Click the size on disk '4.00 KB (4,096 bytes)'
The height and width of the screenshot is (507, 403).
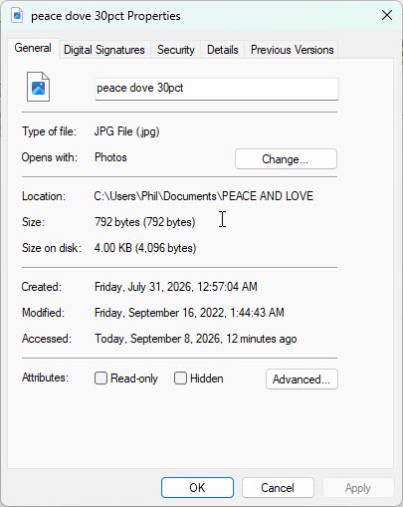pos(145,248)
